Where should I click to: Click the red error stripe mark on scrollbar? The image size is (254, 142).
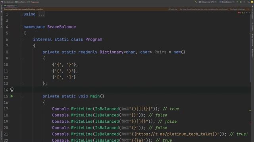(250, 123)
